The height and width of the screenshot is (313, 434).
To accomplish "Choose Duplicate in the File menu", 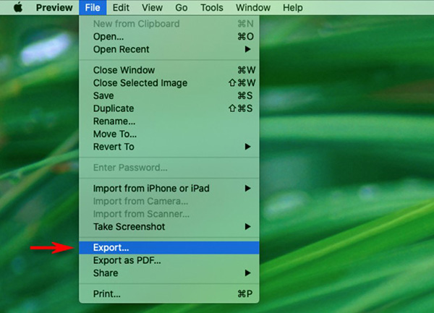I will pos(169,108).
